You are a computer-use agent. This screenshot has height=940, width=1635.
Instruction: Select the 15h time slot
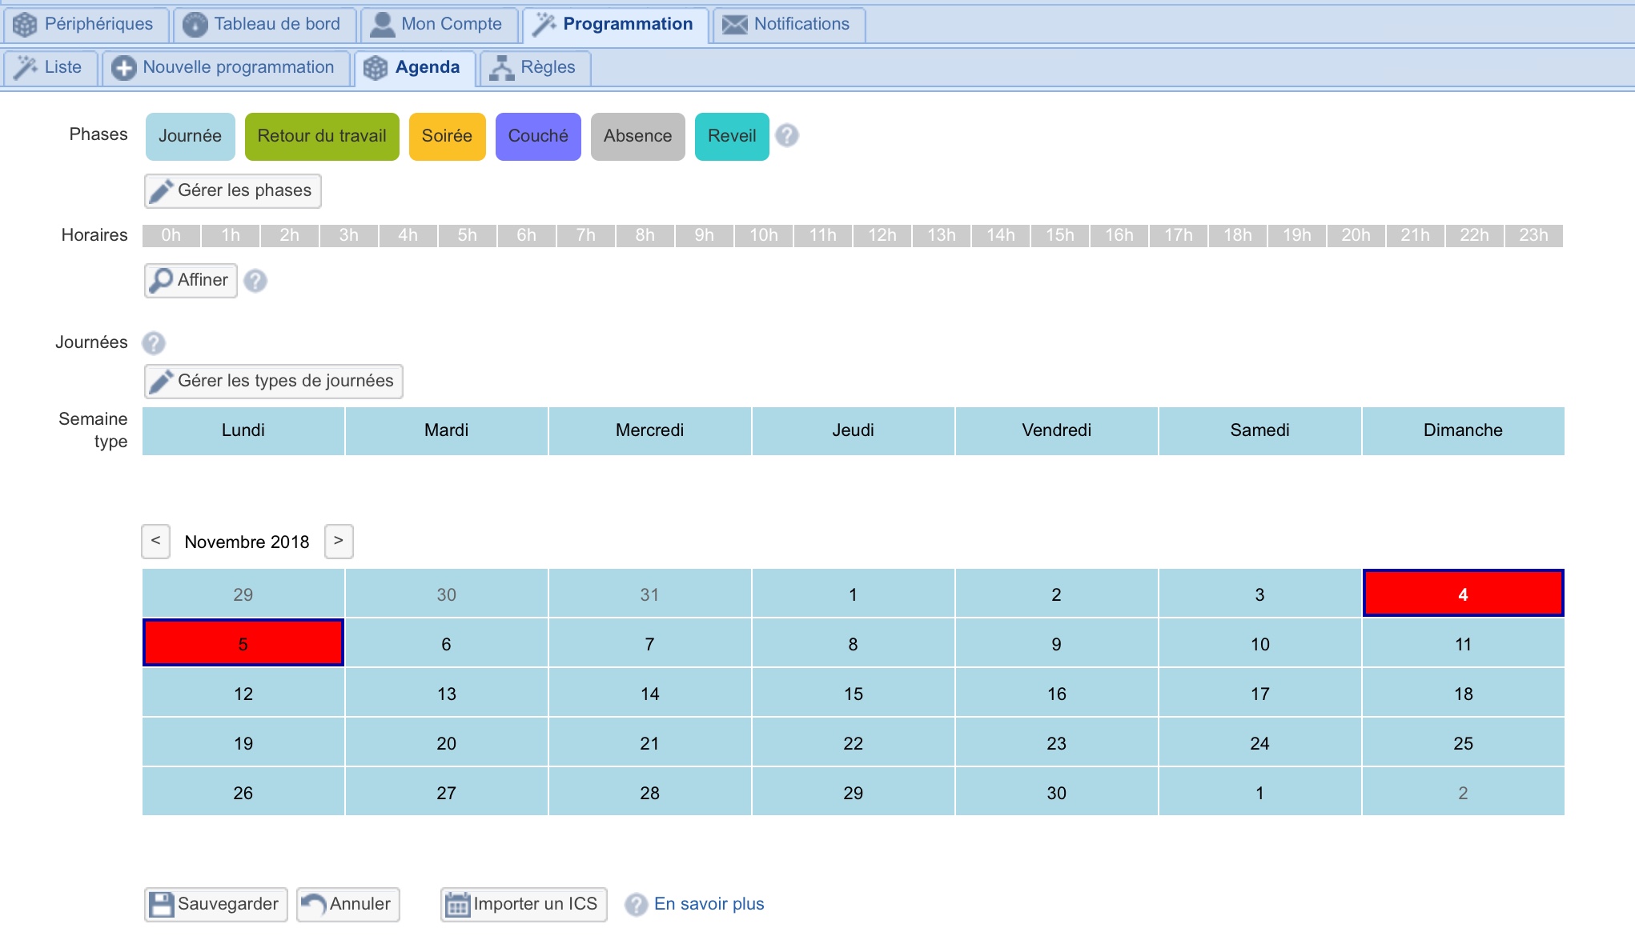pyautogui.click(x=1060, y=235)
